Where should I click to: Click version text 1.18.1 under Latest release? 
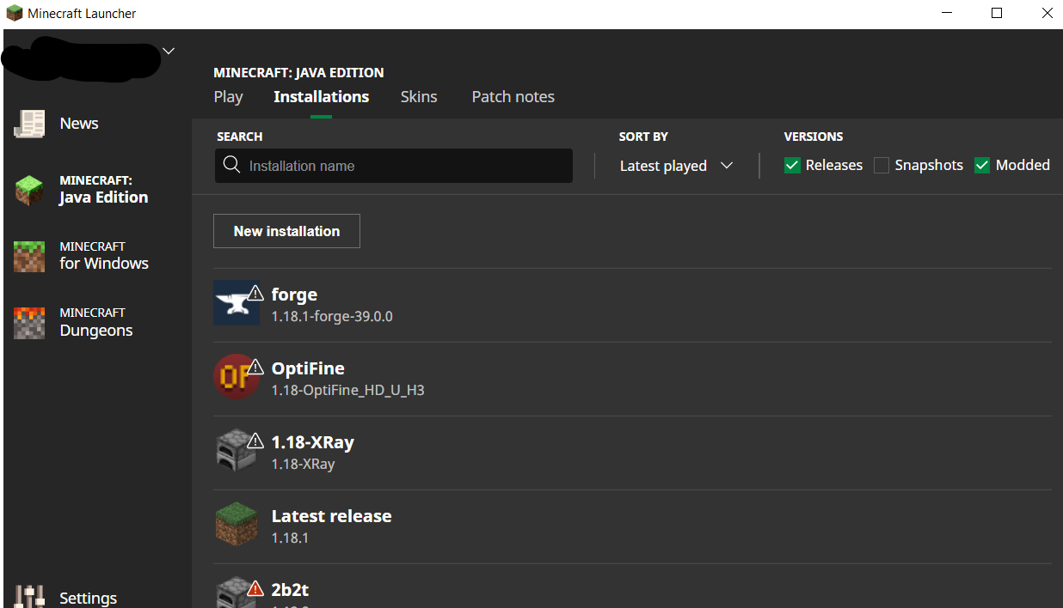click(290, 538)
